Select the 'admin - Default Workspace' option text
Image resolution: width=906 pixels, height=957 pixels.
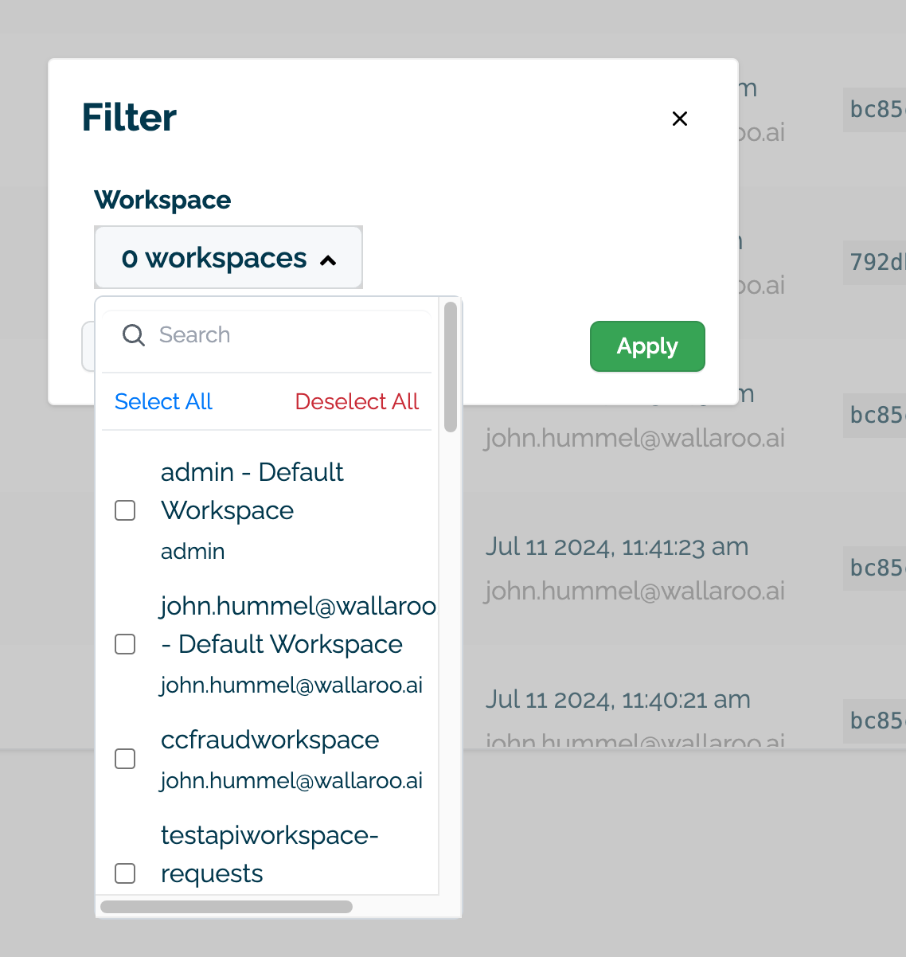tap(252, 490)
